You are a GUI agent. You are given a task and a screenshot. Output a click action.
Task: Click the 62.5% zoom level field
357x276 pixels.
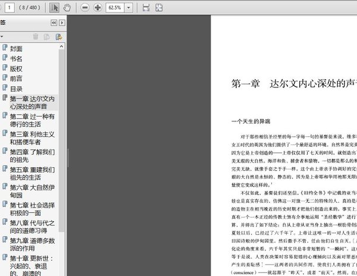[115, 8]
